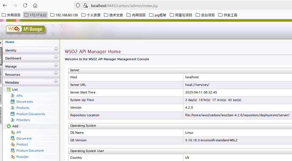Viewport: 292px width, 161px height.
Task: Open the Home link in the sidebar
Action: tap(10, 42)
